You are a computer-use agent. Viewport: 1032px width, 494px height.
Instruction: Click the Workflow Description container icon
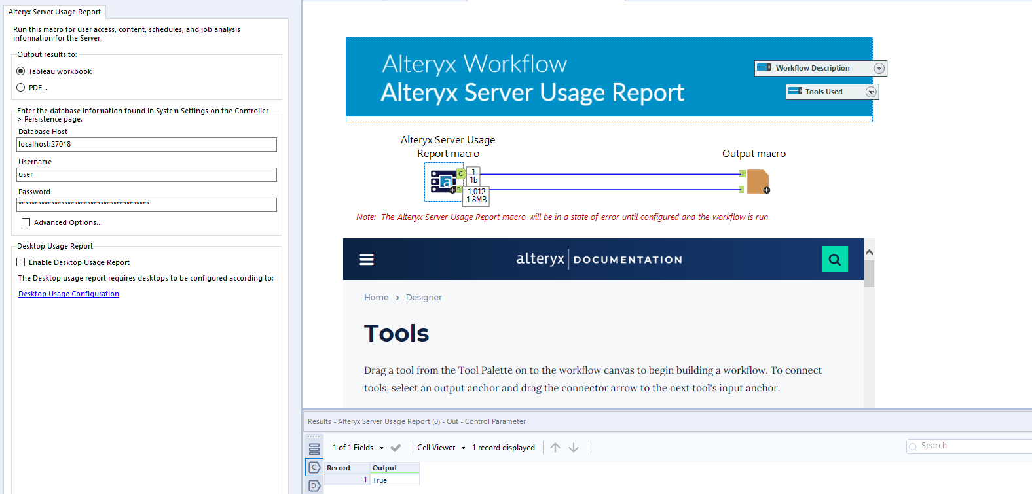coord(764,67)
